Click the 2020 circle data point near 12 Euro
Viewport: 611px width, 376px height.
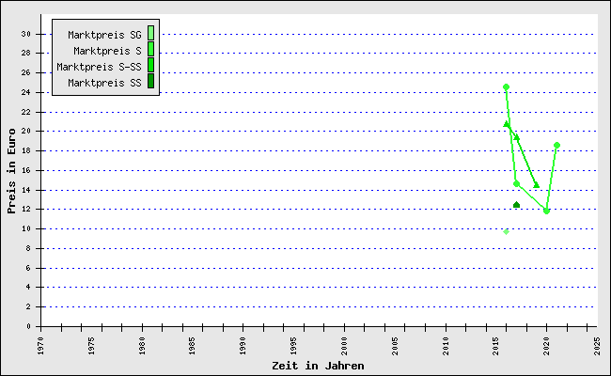[x=546, y=211]
